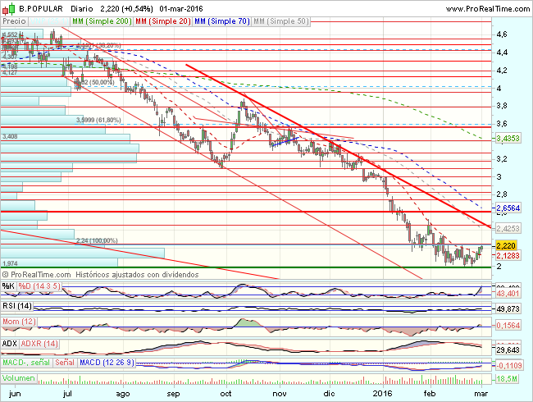This screenshot has height=402, width=533.
Task: Open the Volumen panel label
Action: [19, 378]
